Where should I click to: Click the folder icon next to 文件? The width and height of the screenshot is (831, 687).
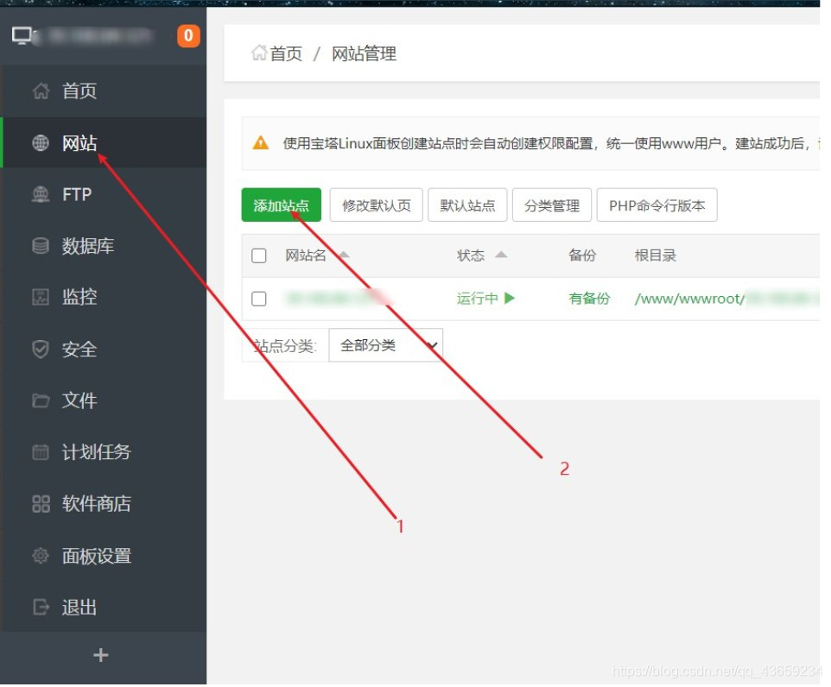(x=41, y=400)
